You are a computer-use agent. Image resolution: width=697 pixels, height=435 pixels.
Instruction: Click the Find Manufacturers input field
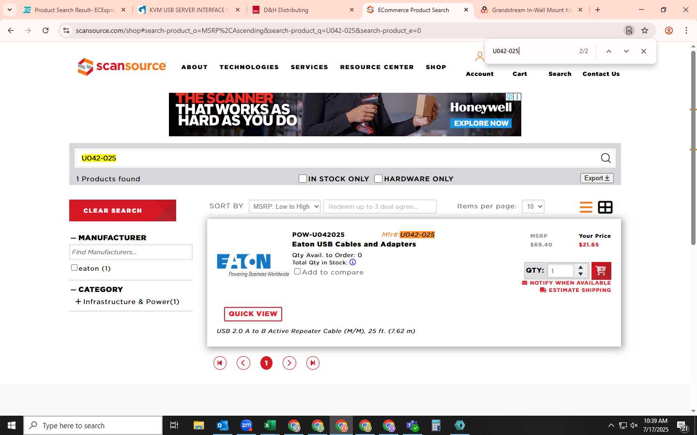tap(131, 252)
